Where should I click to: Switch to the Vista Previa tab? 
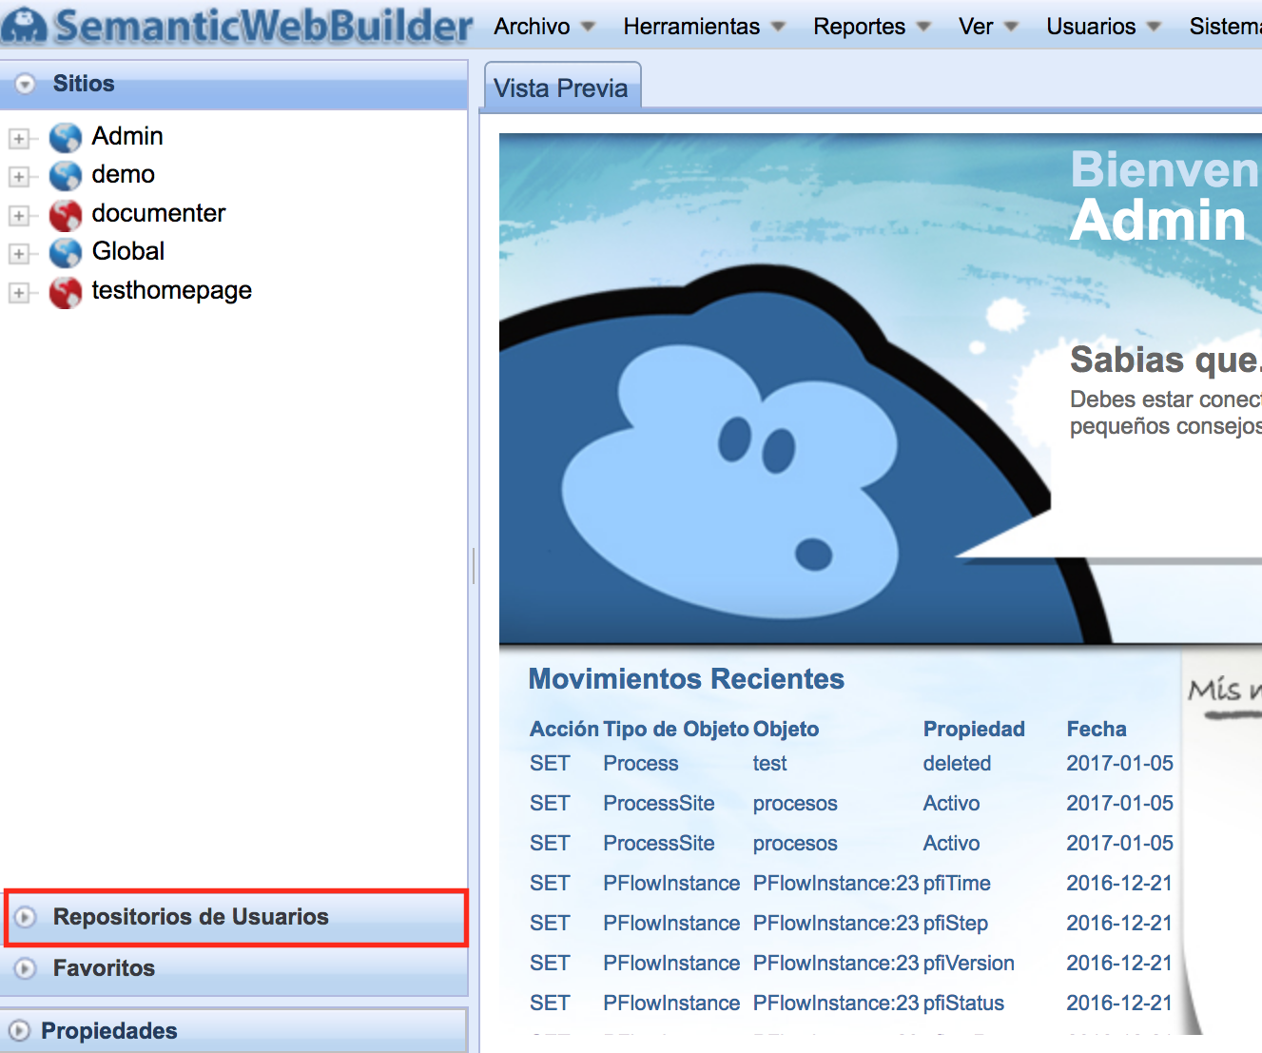coord(562,88)
